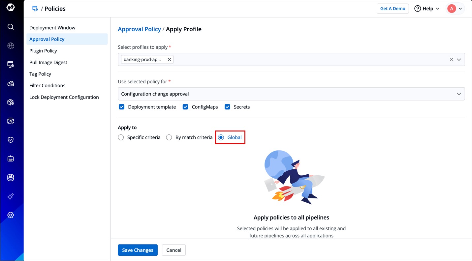The image size is (472, 261).
Task: Click the Approval Policy breadcrumb link
Action: pos(139,29)
